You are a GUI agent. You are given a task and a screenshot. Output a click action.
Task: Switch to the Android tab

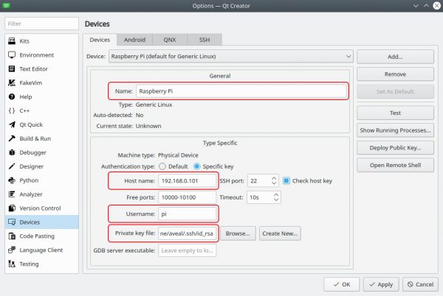(134, 40)
